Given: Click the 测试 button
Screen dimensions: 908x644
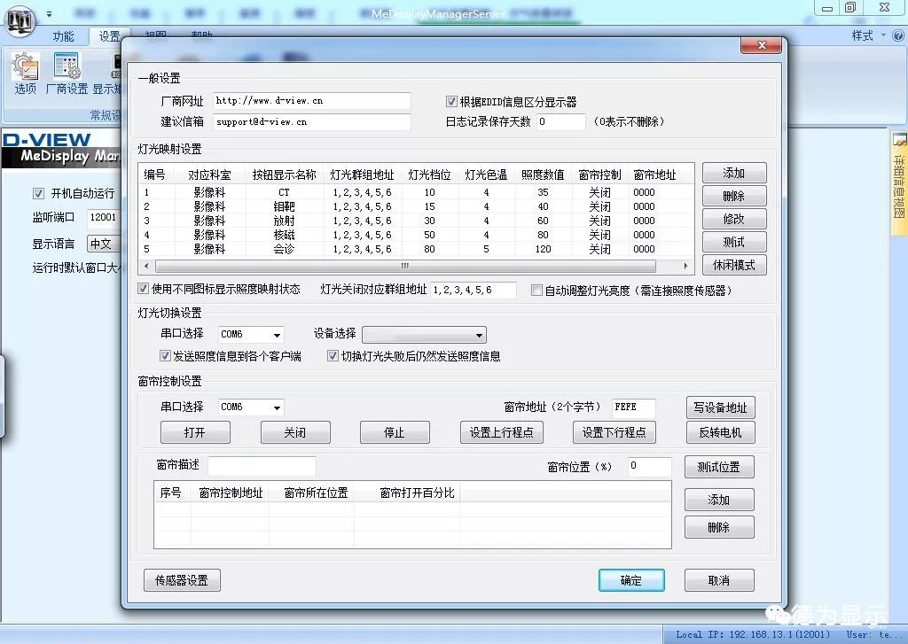Looking at the screenshot, I should [733, 242].
